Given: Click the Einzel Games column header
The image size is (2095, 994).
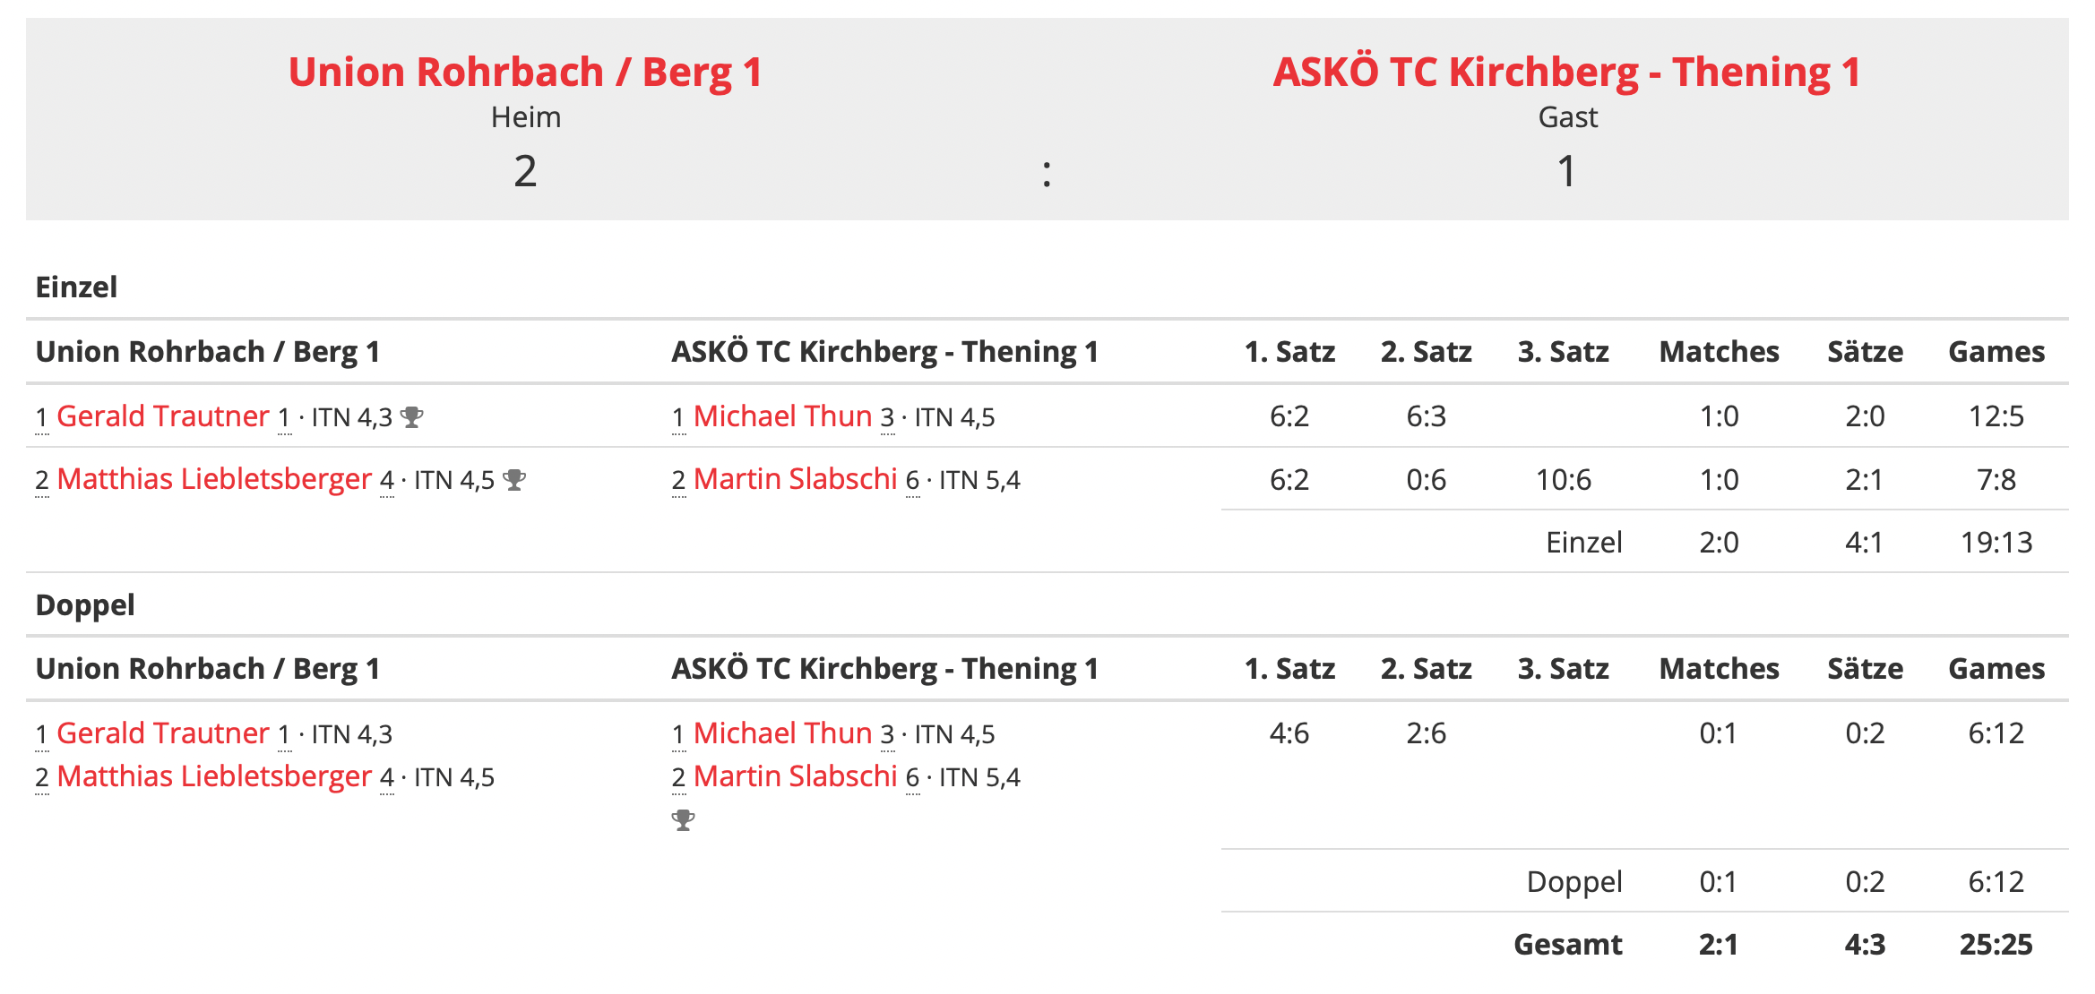Looking at the screenshot, I should (x=1996, y=352).
